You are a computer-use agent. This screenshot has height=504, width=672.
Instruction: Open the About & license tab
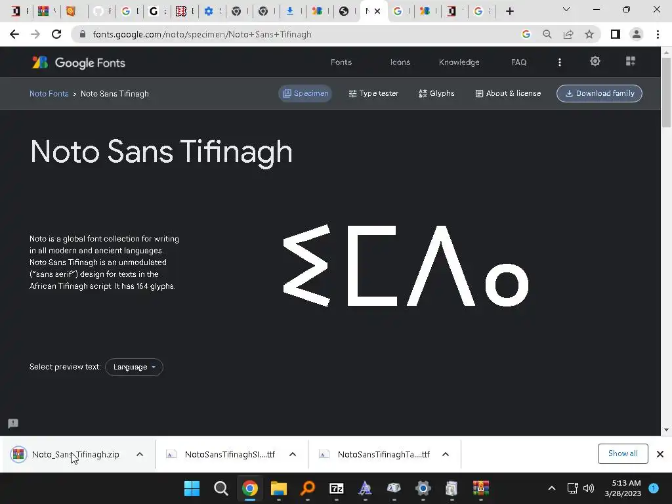508,93
